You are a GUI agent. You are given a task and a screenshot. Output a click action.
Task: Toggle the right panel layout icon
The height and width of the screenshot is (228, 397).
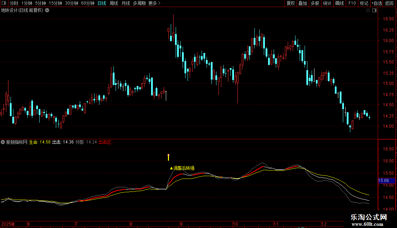click(x=375, y=11)
